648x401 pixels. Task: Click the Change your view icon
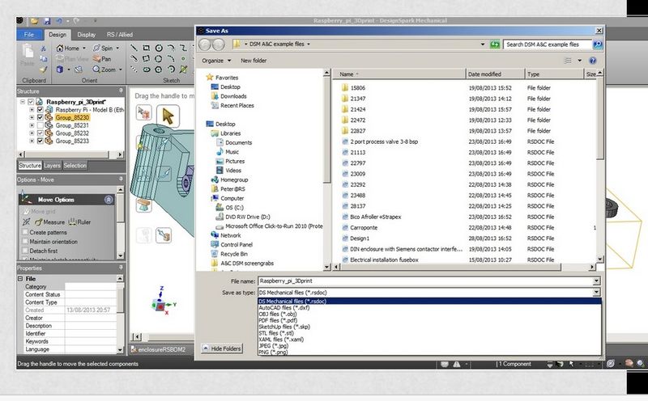pos(568,61)
